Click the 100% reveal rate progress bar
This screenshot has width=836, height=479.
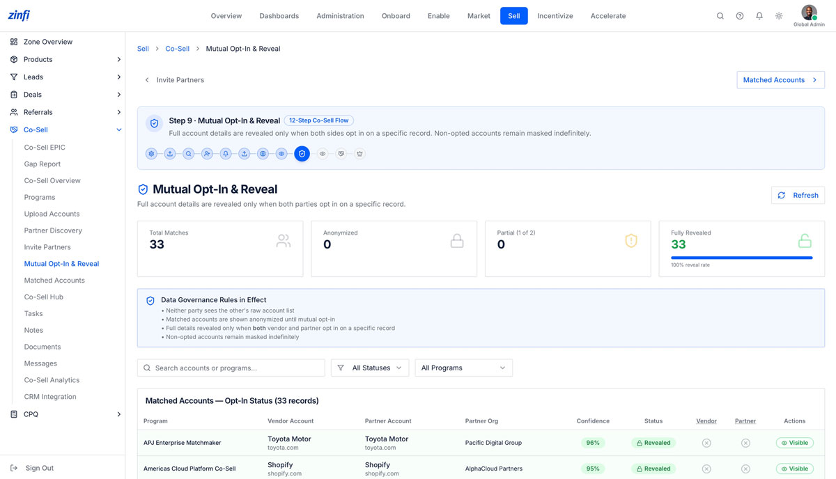click(742, 258)
